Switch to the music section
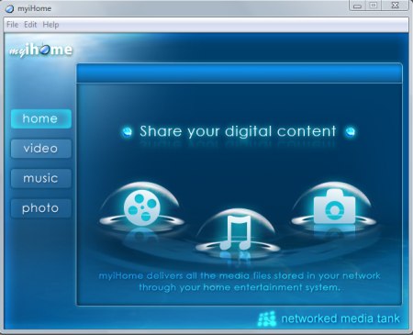The image size is (413, 335). coord(41,178)
